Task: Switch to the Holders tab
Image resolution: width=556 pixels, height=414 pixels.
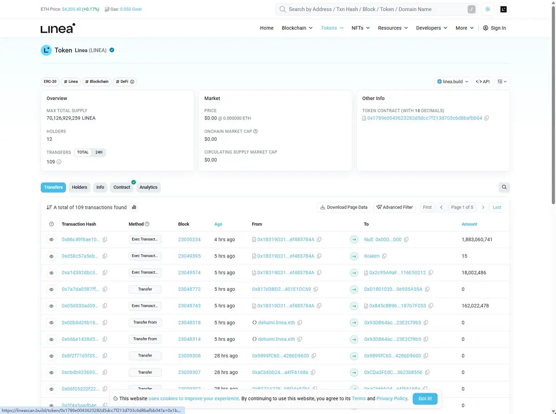Action: click(x=79, y=188)
